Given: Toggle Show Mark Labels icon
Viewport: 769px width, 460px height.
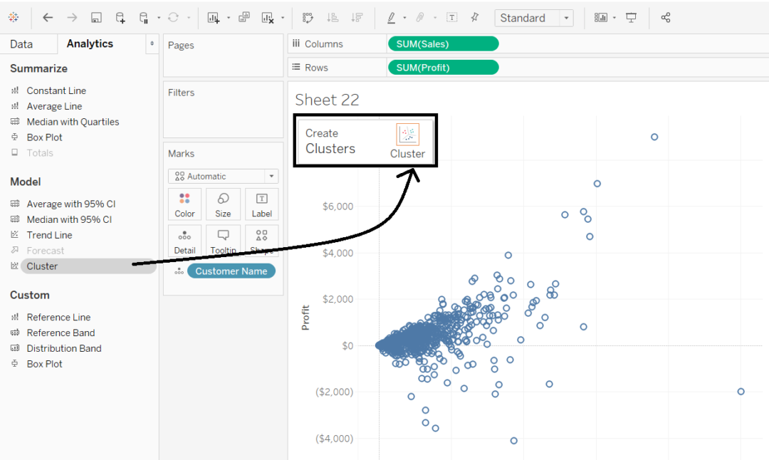Looking at the screenshot, I should pyautogui.click(x=453, y=16).
